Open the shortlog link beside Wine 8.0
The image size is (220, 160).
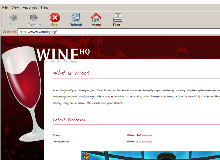147,135
